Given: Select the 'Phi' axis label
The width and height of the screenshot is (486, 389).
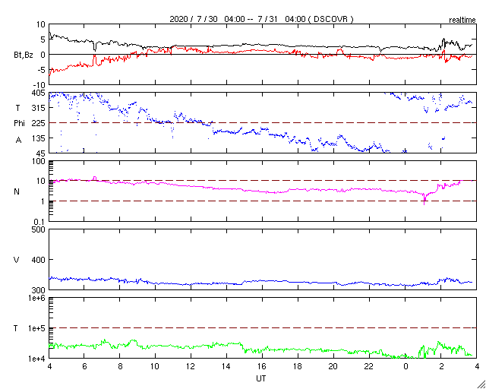Looking at the screenshot, I should [x=19, y=123].
